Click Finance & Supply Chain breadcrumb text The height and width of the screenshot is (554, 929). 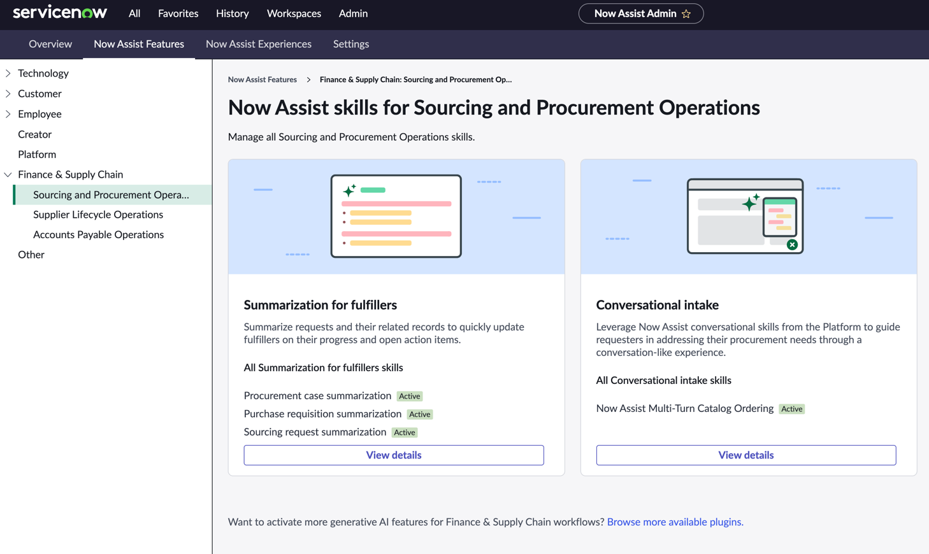(415, 80)
